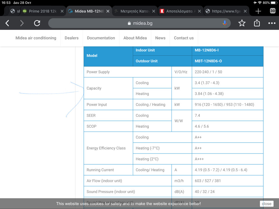Close the Midea MB-12N8 tab
Image resolution: width=279 pixels, height=209 pixels.
coord(108,11)
